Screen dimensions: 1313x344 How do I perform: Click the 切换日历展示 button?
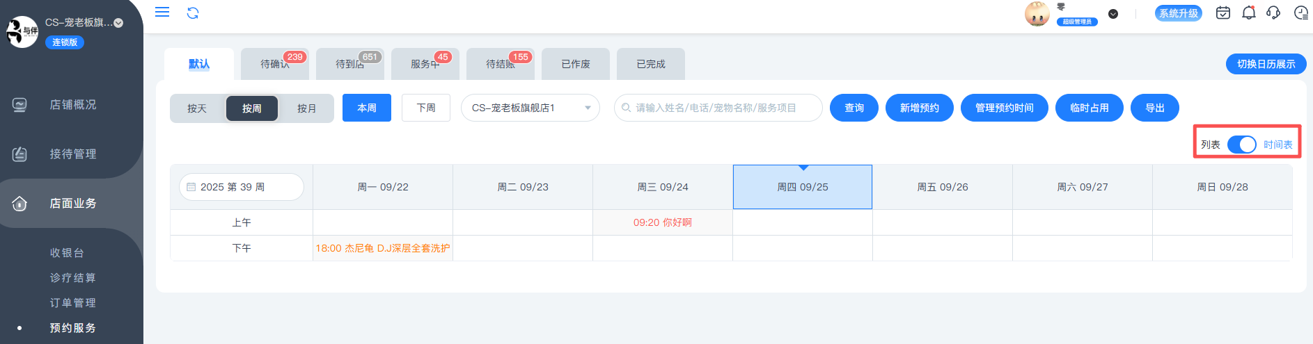tap(1265, 64)
